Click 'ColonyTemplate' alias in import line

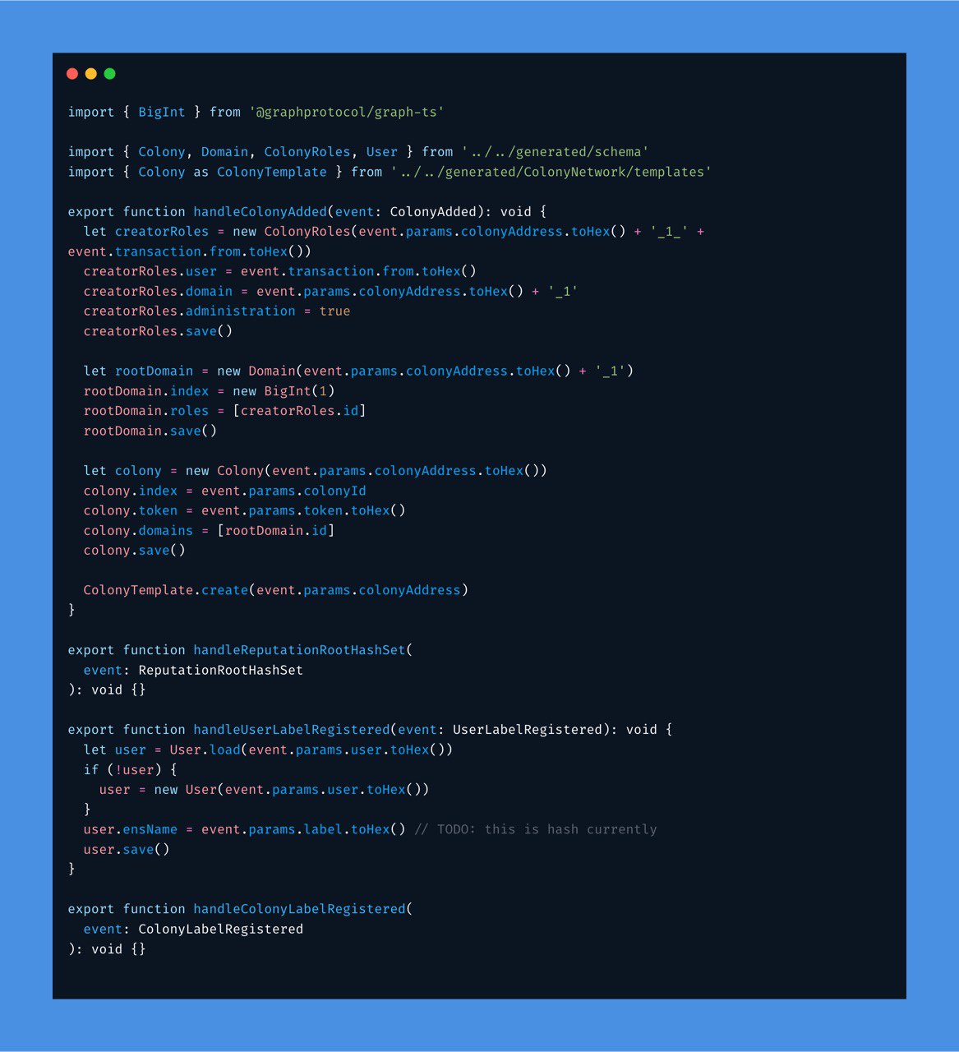[272, 172]
